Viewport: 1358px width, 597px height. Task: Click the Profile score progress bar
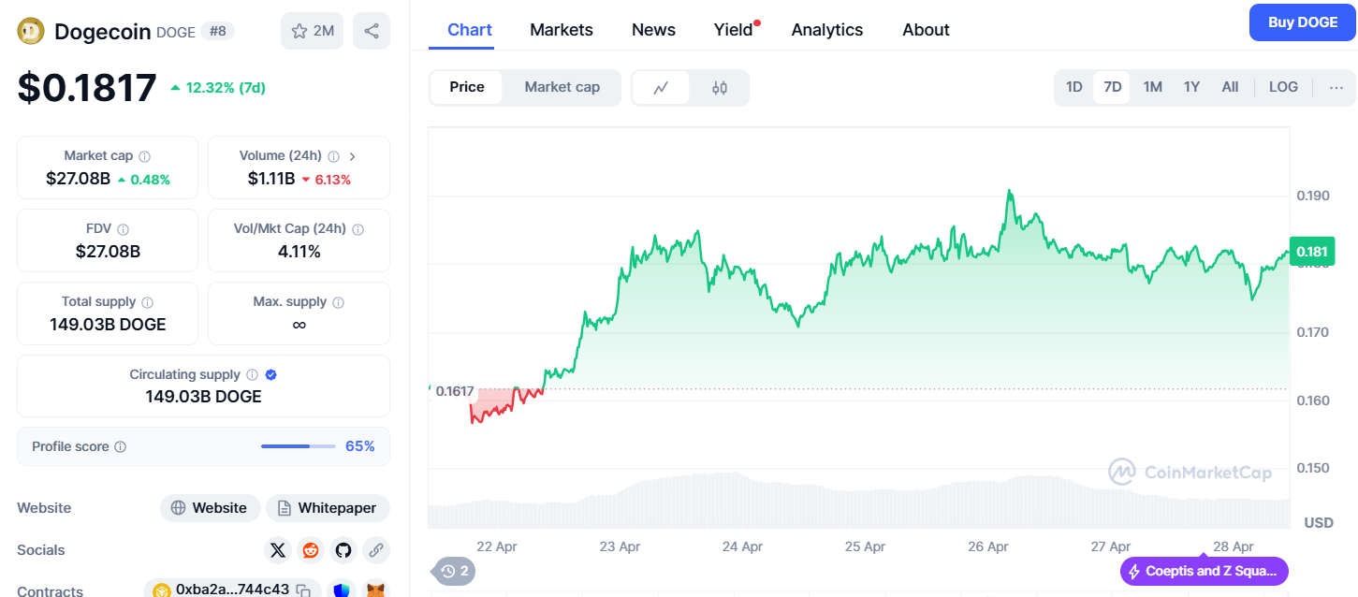tap(299, 446)
